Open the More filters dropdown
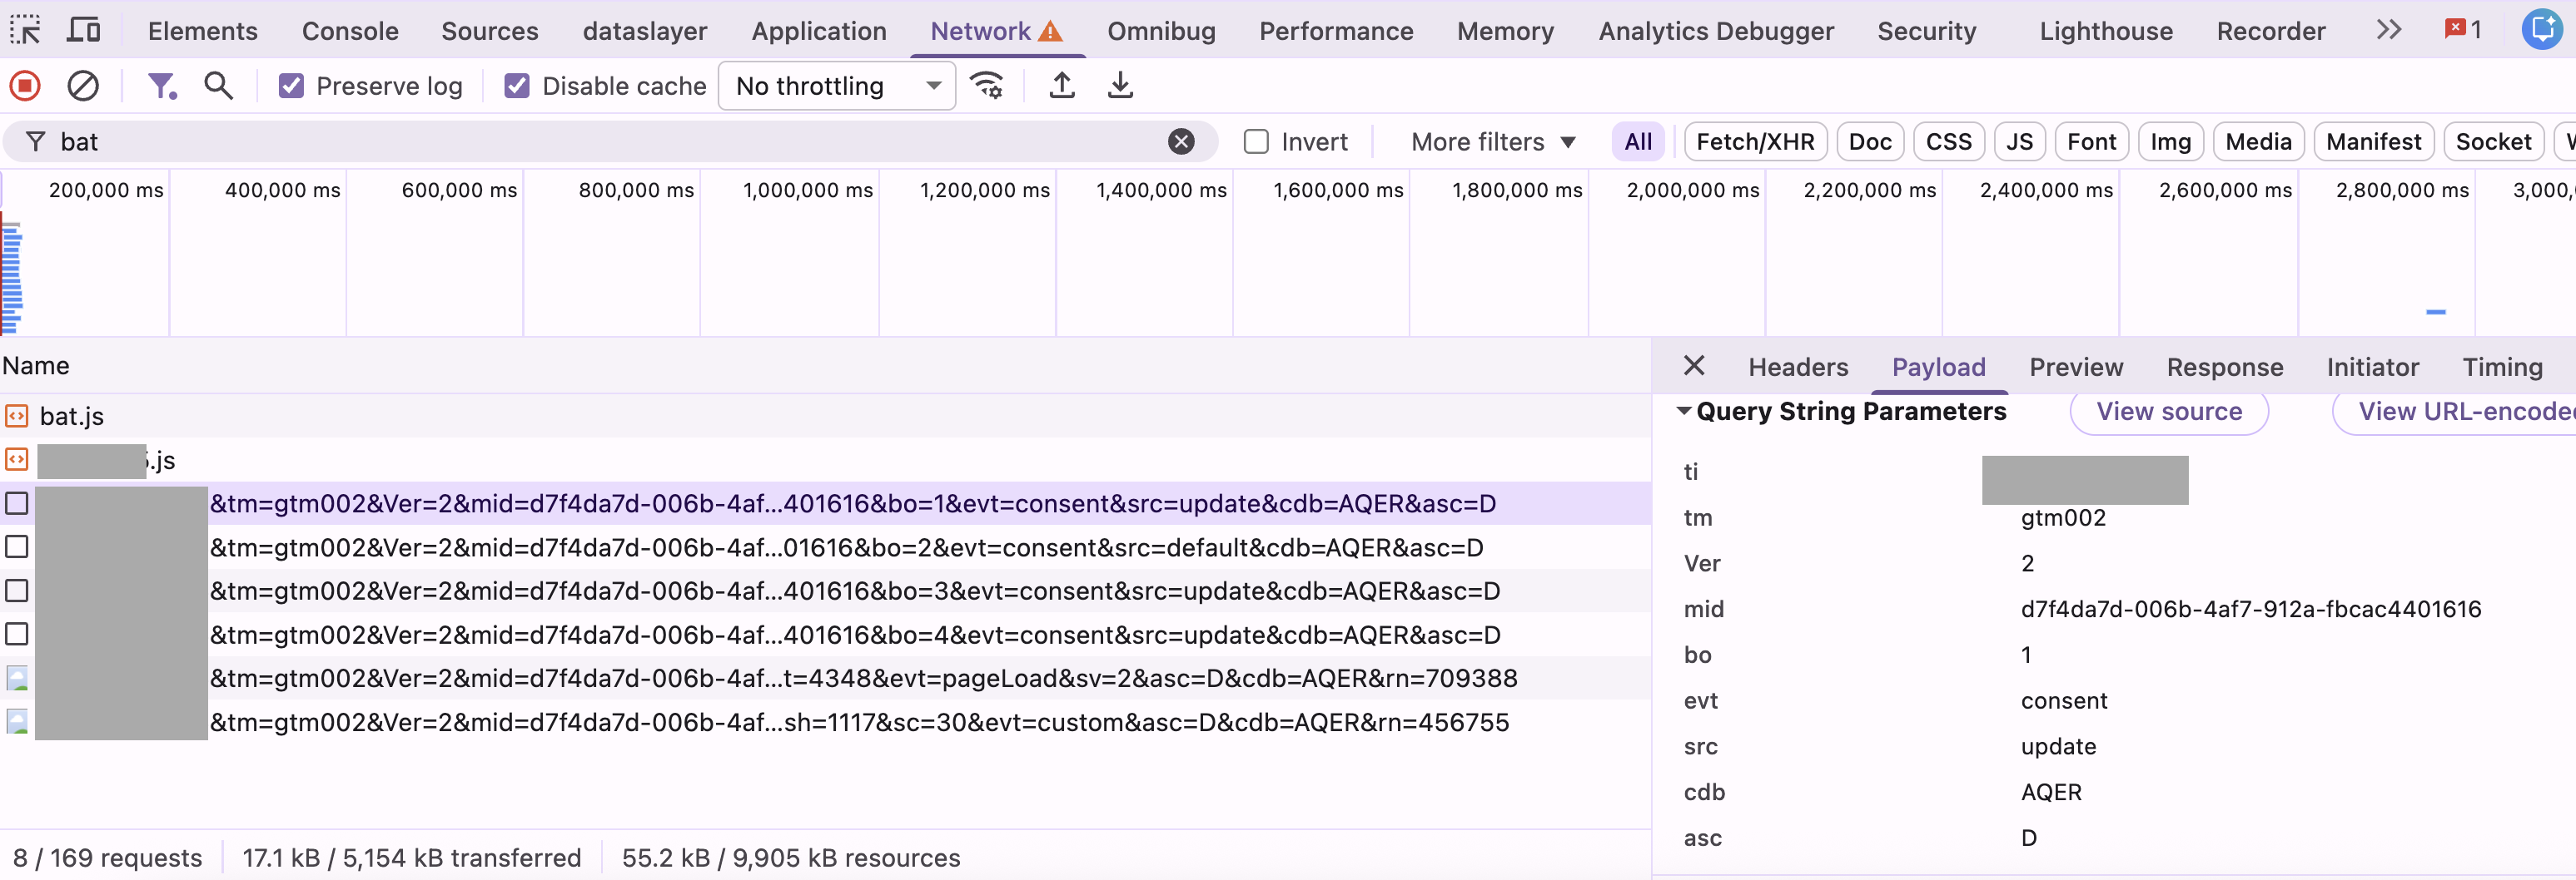2576x880 pixels. [1492, 141]
